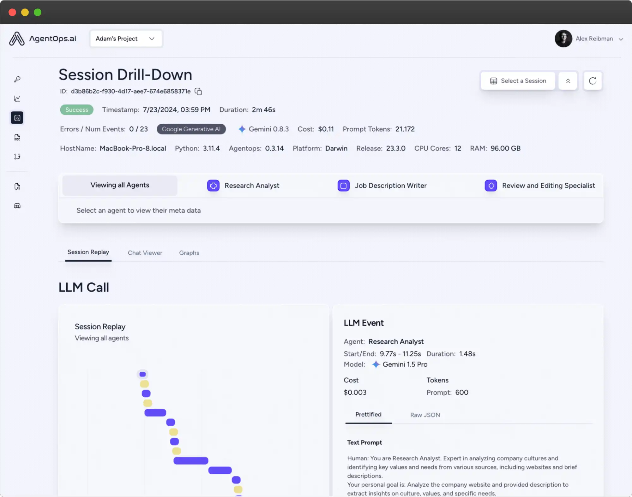Filter by Job Description Writer agent
Screen dimensions: 632x497
(382, 186)
